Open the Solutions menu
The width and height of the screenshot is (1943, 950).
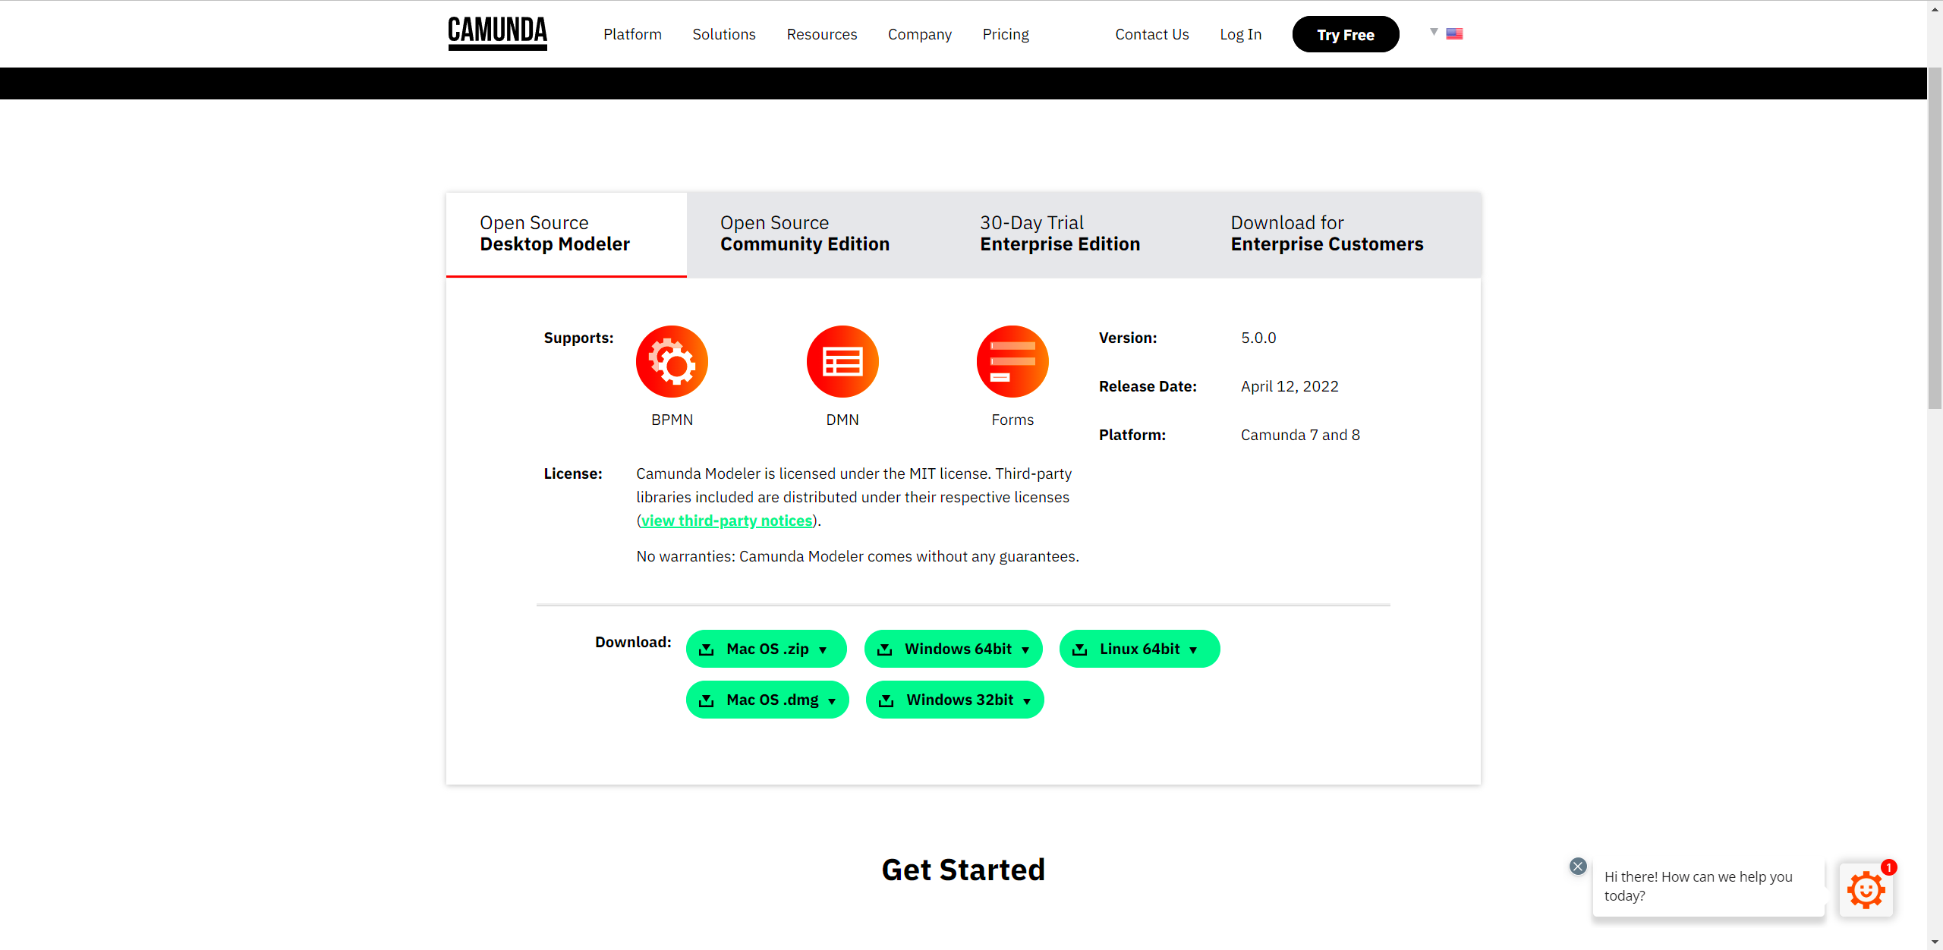click(x=724, y=34)
